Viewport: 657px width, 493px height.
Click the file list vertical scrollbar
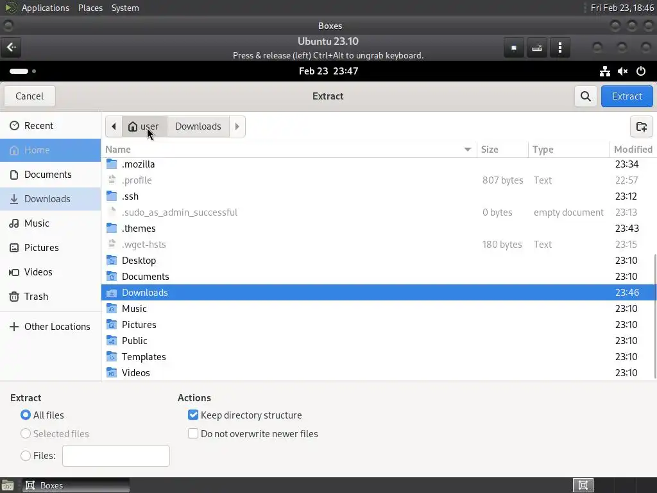(x=654, y=316)
